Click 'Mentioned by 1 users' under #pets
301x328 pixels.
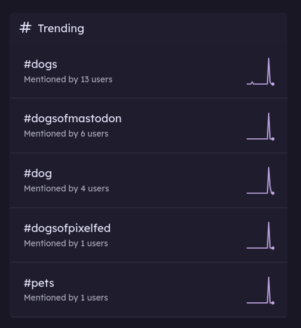tap(66, 298)
